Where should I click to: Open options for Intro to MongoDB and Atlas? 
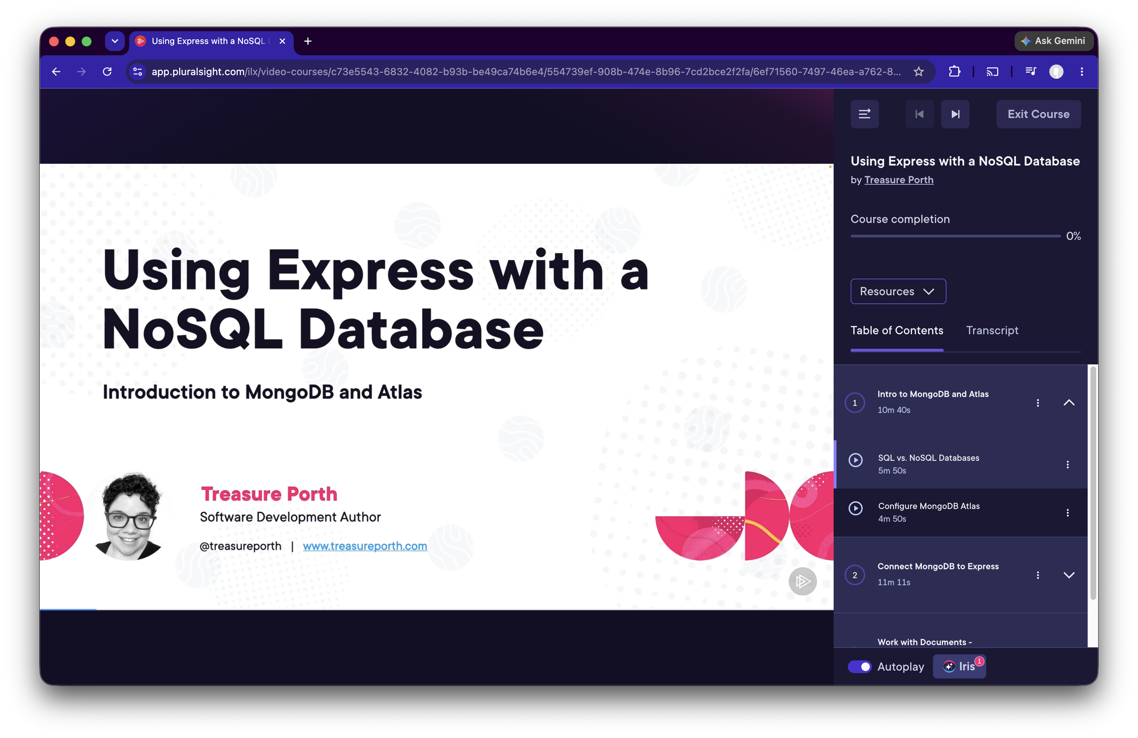[1038, 403]
